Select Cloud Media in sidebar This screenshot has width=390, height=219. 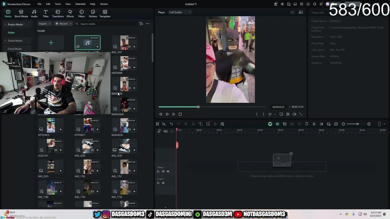tap(15, 49)
